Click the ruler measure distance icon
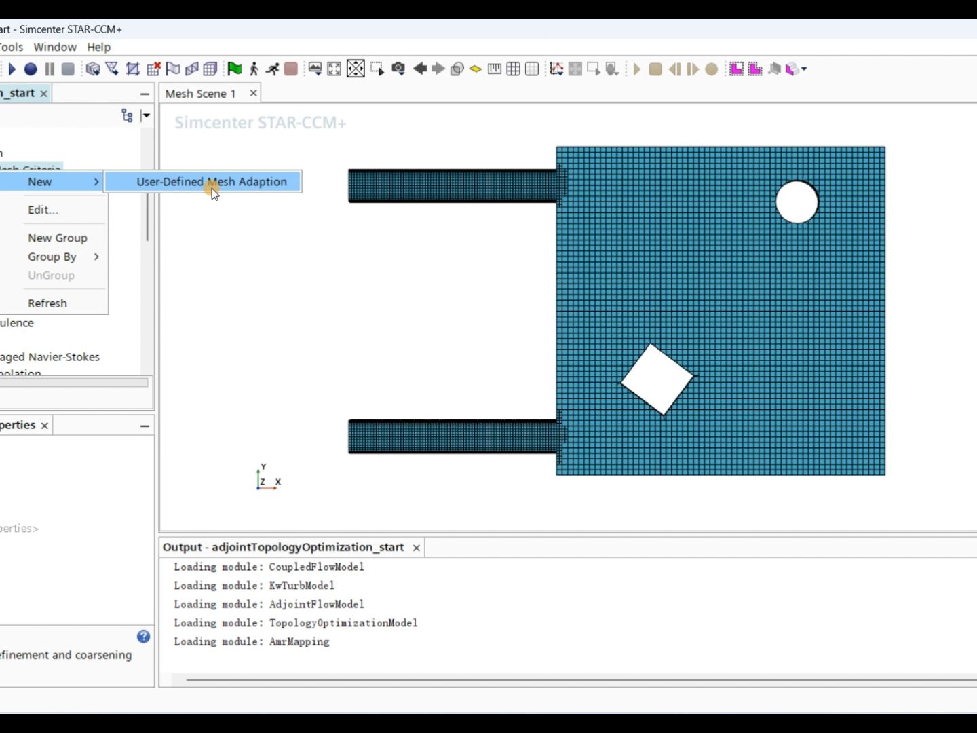The height and width of the screenshot is (733, 977). 495,69
